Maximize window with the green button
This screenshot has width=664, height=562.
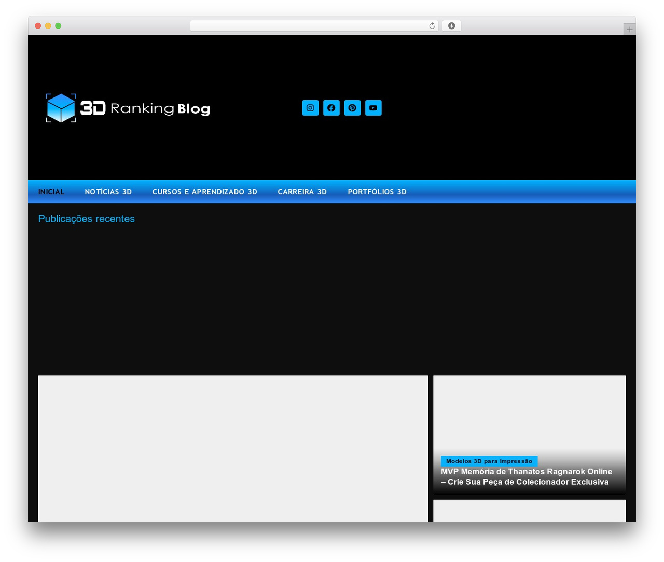58,26
